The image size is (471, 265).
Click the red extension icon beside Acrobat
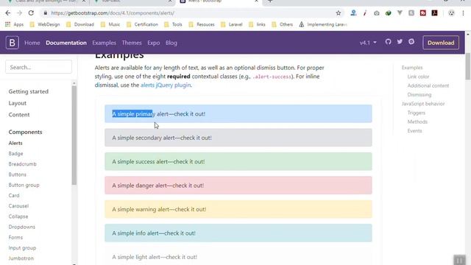pos(423,13)
